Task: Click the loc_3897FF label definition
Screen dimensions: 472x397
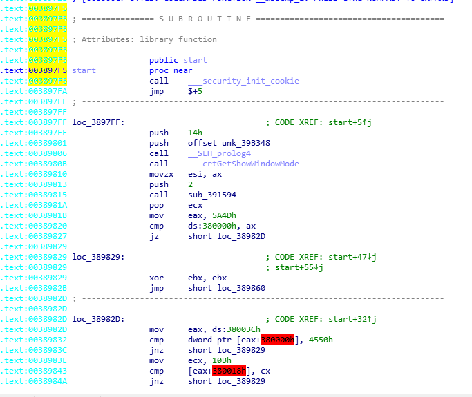Action: point(98,122)
